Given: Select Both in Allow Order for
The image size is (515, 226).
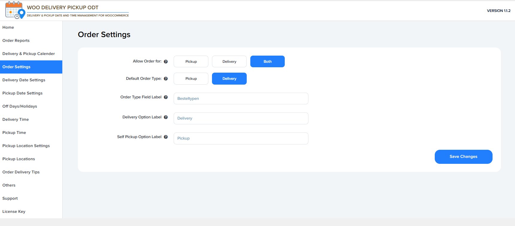Looking at the screenshot, I should [x=267, y=62].
